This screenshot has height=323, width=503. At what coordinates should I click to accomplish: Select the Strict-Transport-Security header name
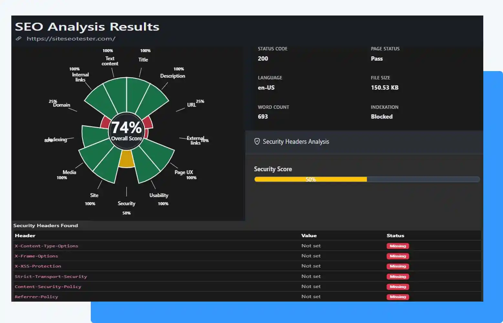click(51, 276)
